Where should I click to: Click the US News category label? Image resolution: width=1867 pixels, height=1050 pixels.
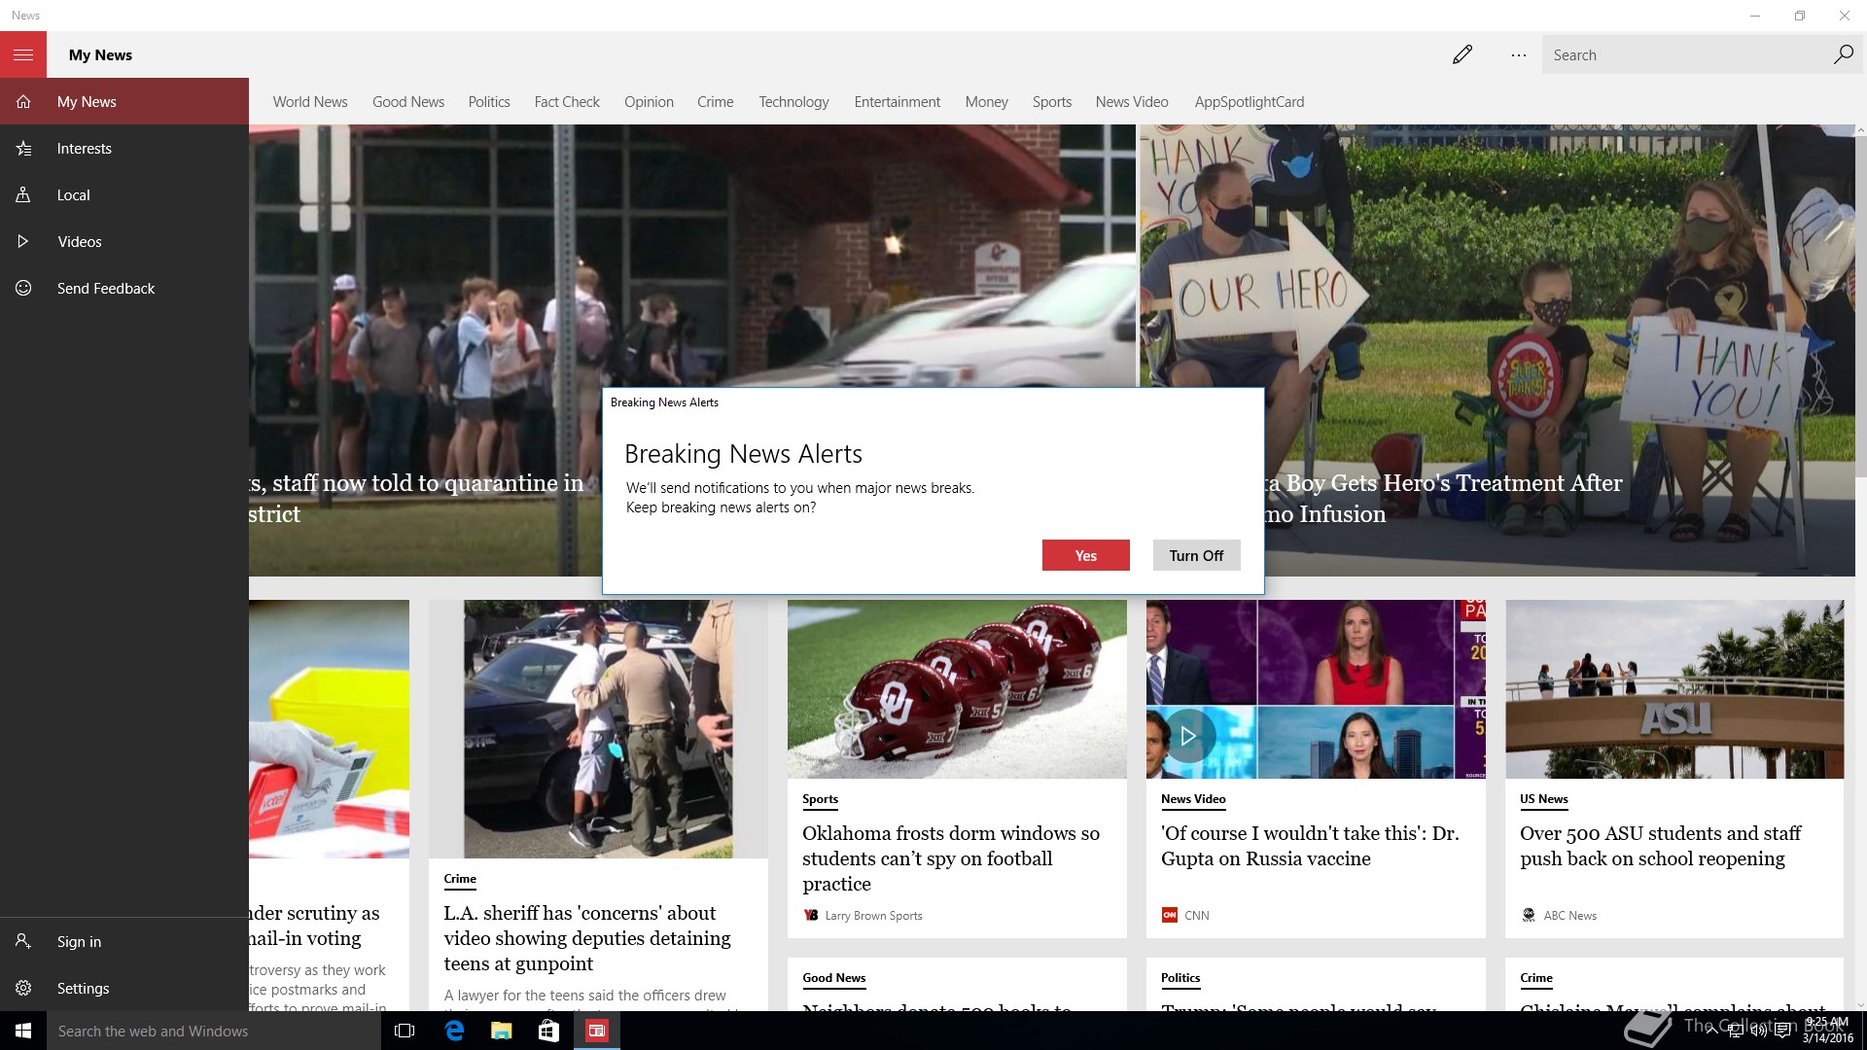pos(1544,799)
